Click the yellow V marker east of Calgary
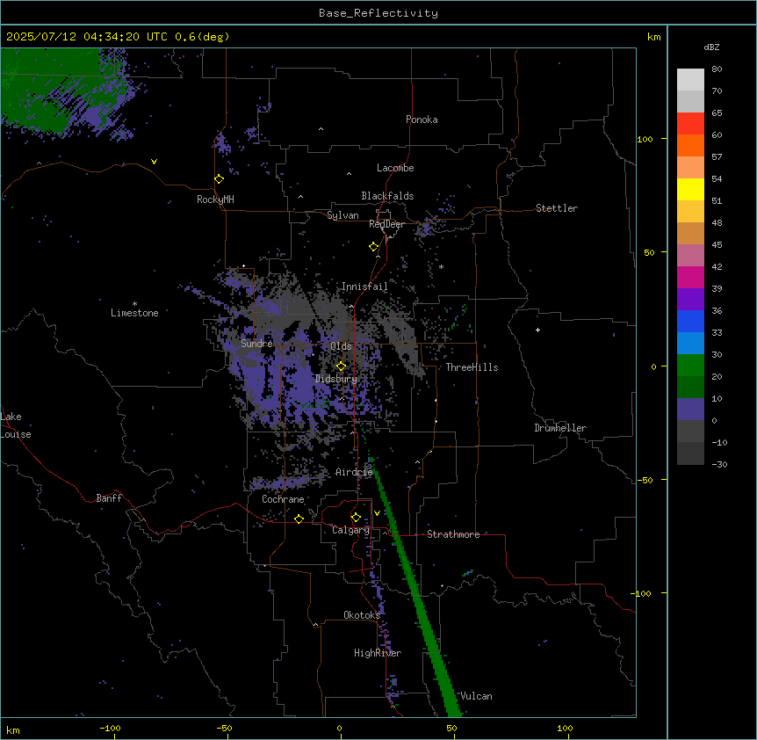The width and height of the screenshot is (757, 740). pyautogui.click(x=377, y=513)
